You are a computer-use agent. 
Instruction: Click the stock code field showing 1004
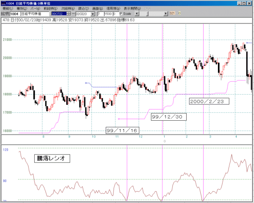click(15, 14)
